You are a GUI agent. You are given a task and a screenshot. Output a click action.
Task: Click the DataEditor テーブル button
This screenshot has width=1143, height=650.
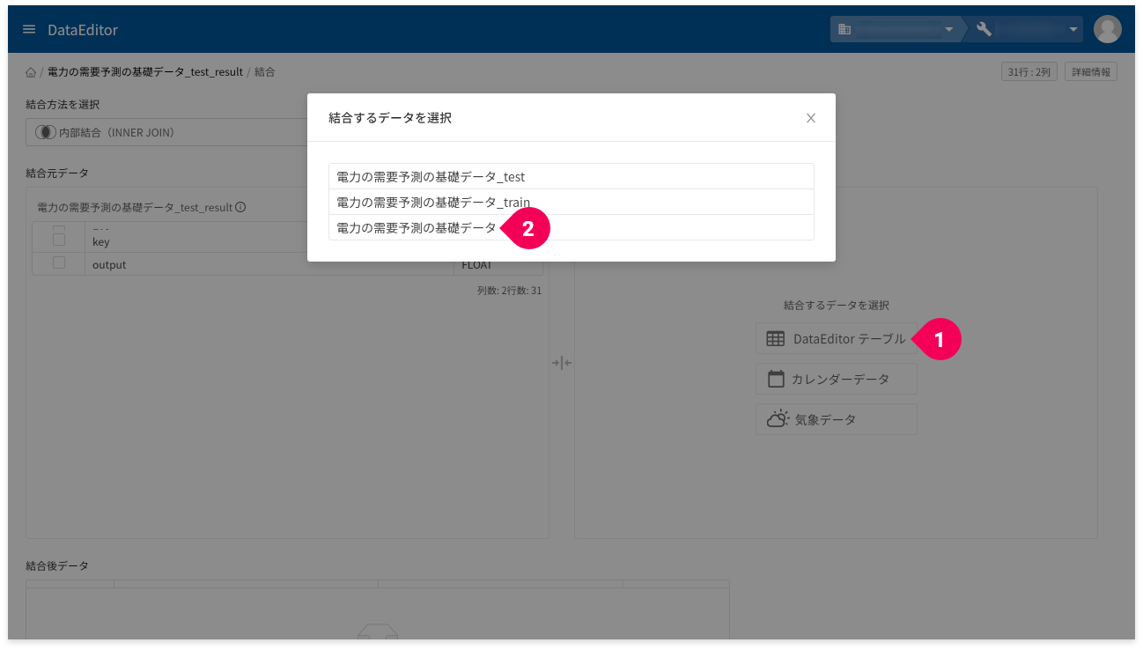tap(836, 338)
